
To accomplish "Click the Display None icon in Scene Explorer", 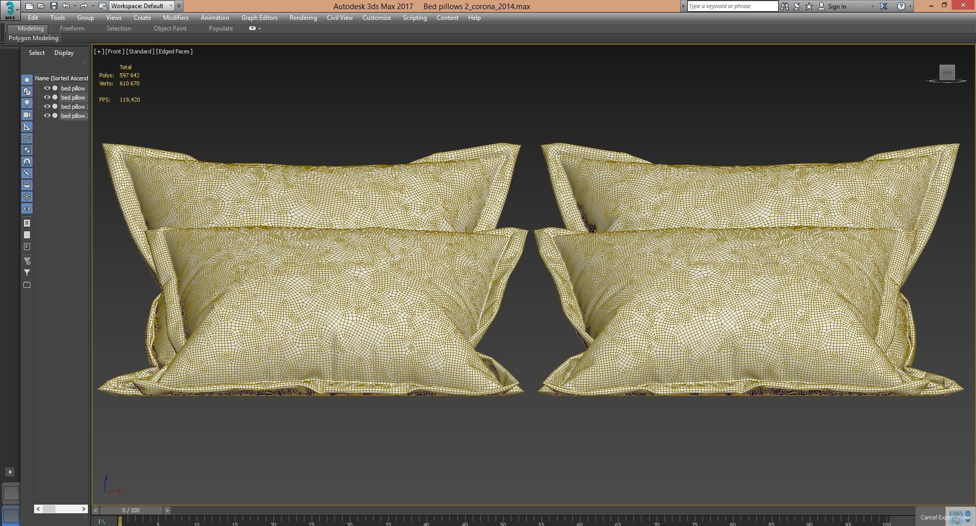I will point(27,235).
